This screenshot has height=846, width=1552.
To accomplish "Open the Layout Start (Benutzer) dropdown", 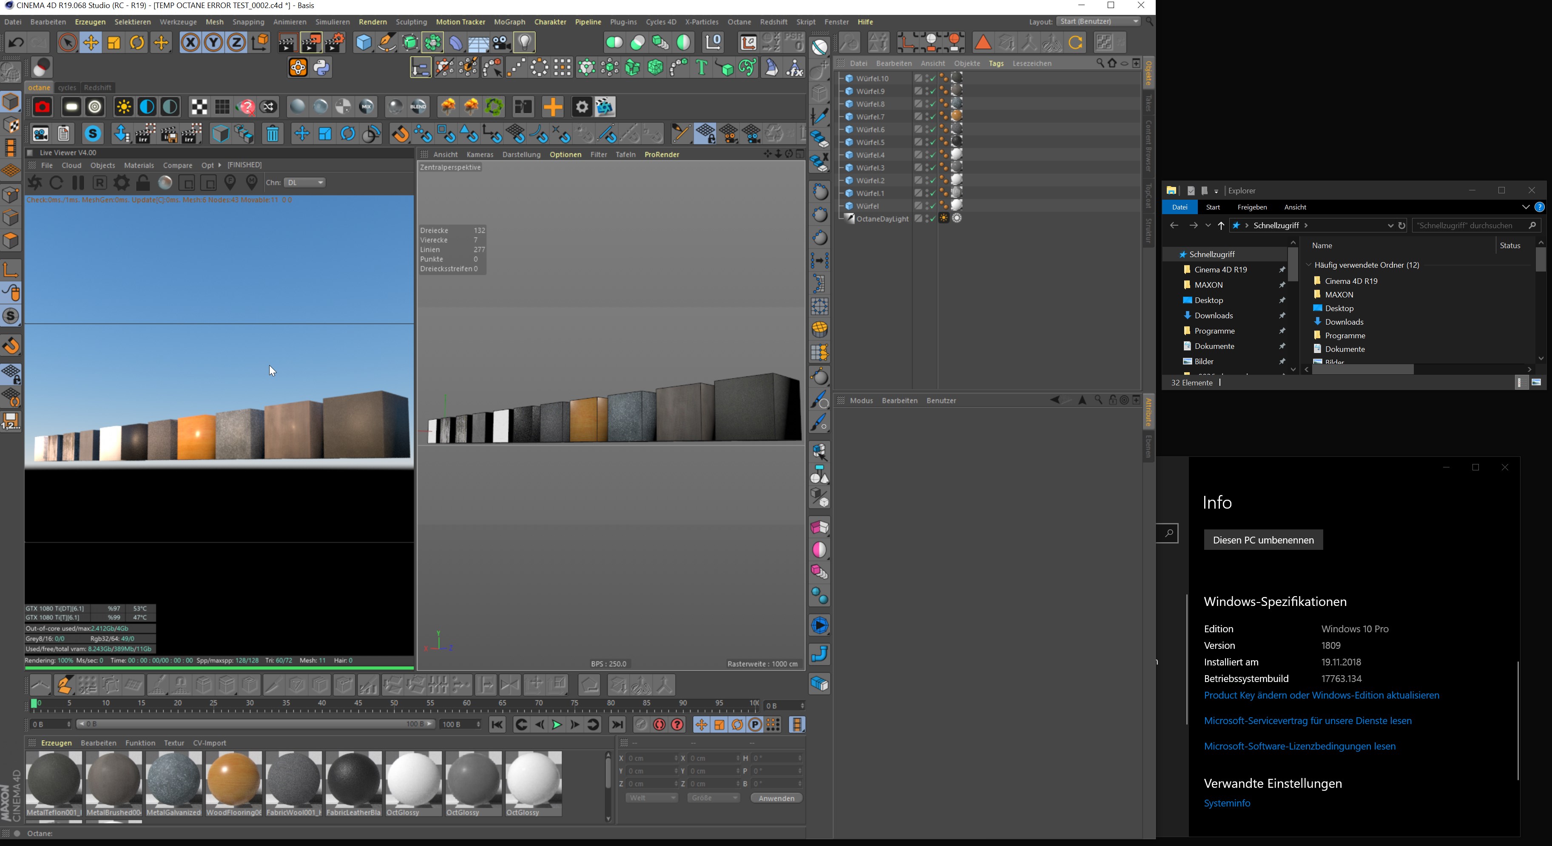I will (x=1099, y=22).
